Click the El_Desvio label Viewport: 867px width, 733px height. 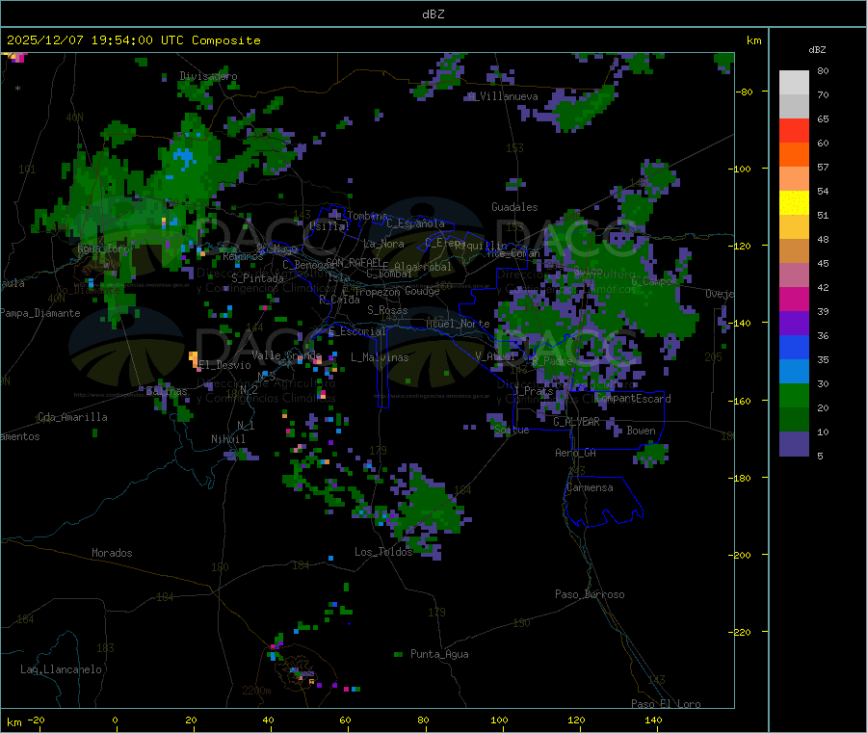coord(224,365)
